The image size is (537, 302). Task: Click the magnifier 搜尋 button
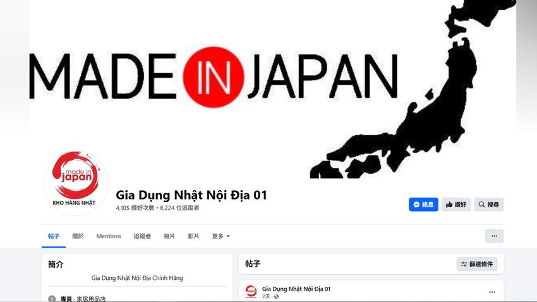pyautogui.click(x=489, y=205)
